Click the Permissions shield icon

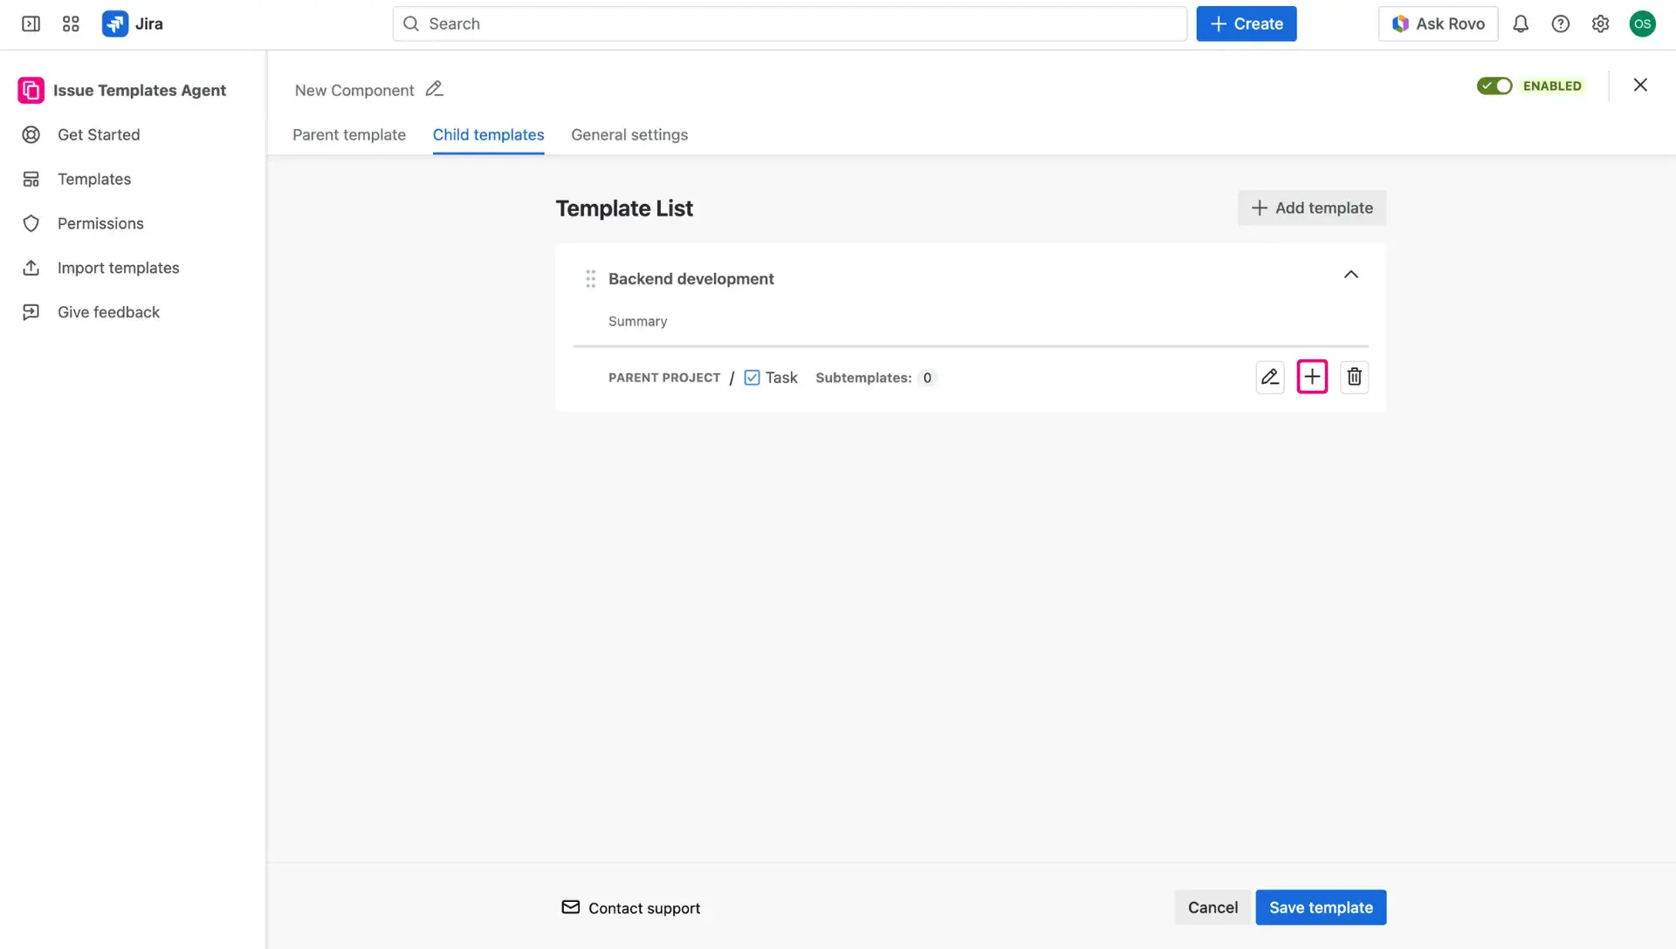pos(31,223)
